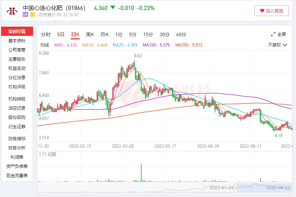Click the company logo icon
Viewport: 296px width, 197px height.
12,11
